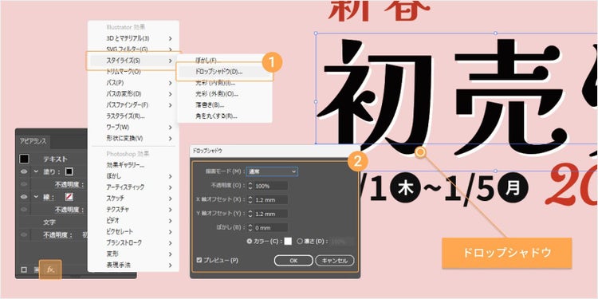Screen dimensions: 598x299
Task: Click the Y軸オフセット 1.2 mm field
Action: 271,214
